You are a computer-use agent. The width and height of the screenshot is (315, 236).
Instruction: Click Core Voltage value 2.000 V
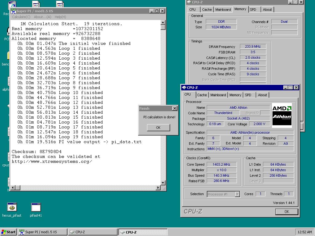tap(259, 124)
